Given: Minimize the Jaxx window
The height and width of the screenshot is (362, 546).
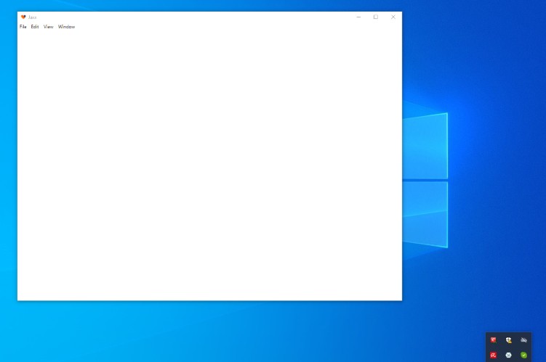Looking at the screenshot, I should [x=358, y=17].
